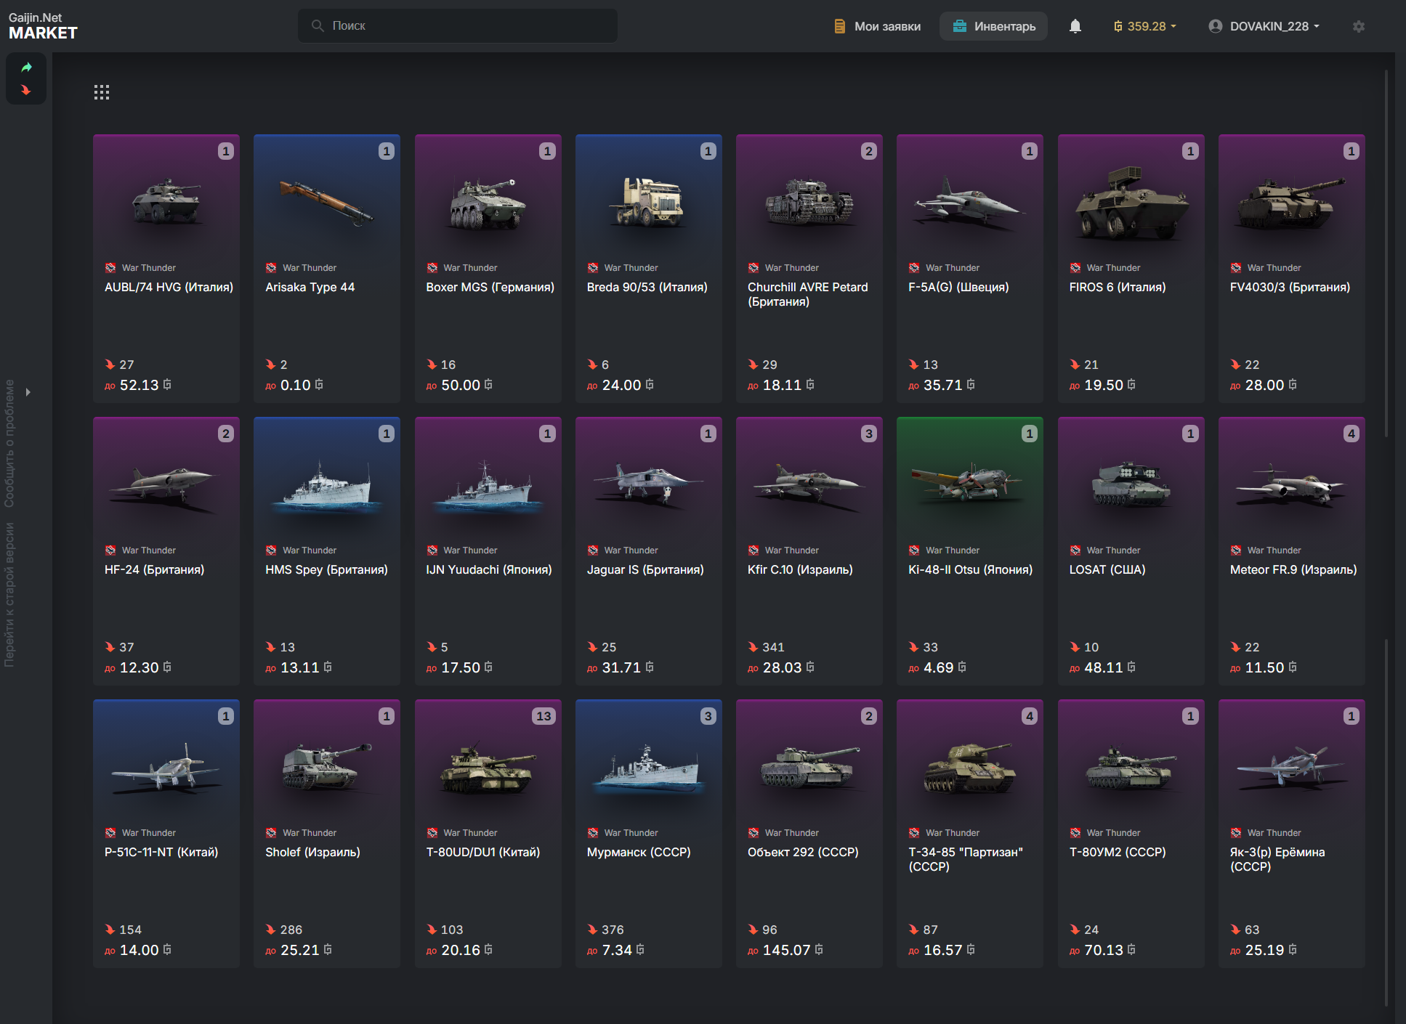Click price 52.13 on AUBL/74 HVG
1406x1024 pixels.
140,385
